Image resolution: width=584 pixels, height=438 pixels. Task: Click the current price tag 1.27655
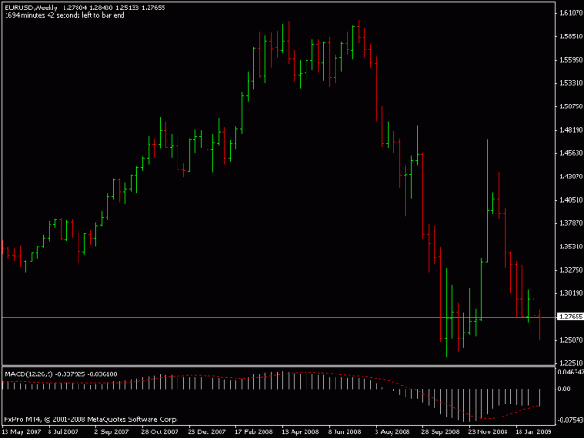[x=570, y=317]
